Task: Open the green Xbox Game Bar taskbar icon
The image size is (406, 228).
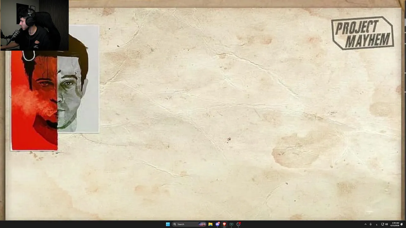Action: click(x=231, y=224)
